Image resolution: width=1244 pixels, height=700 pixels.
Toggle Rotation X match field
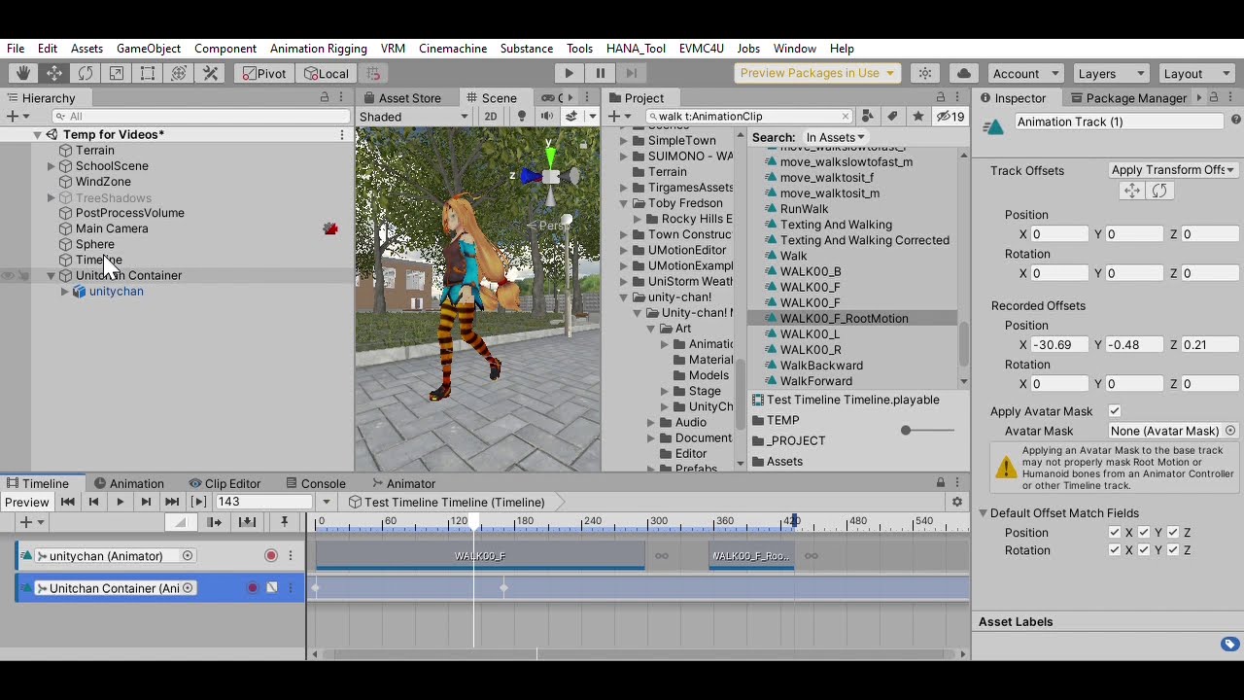[x=1115, y=550]
